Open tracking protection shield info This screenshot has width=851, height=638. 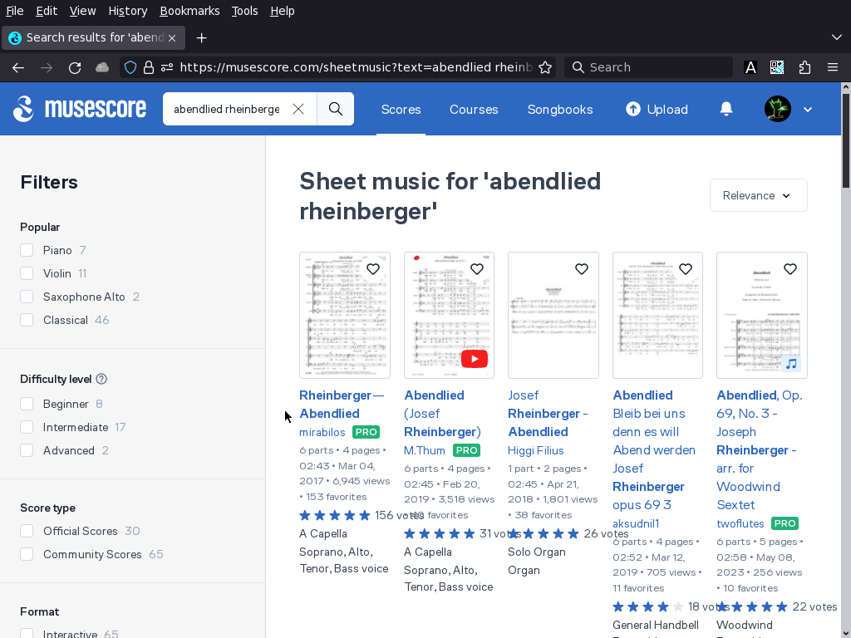[x=130, y=67]
